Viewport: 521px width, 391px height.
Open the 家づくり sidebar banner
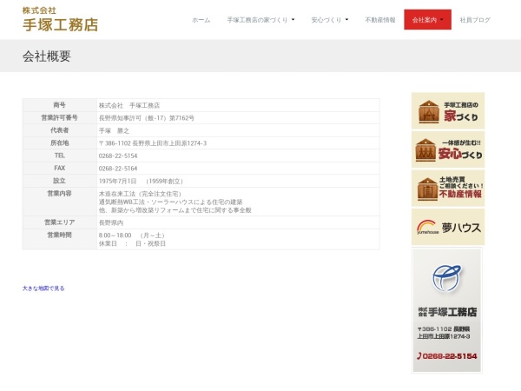tap(448, 110)
